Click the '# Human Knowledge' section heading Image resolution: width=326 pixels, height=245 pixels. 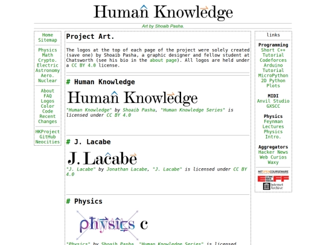[100, 82]
